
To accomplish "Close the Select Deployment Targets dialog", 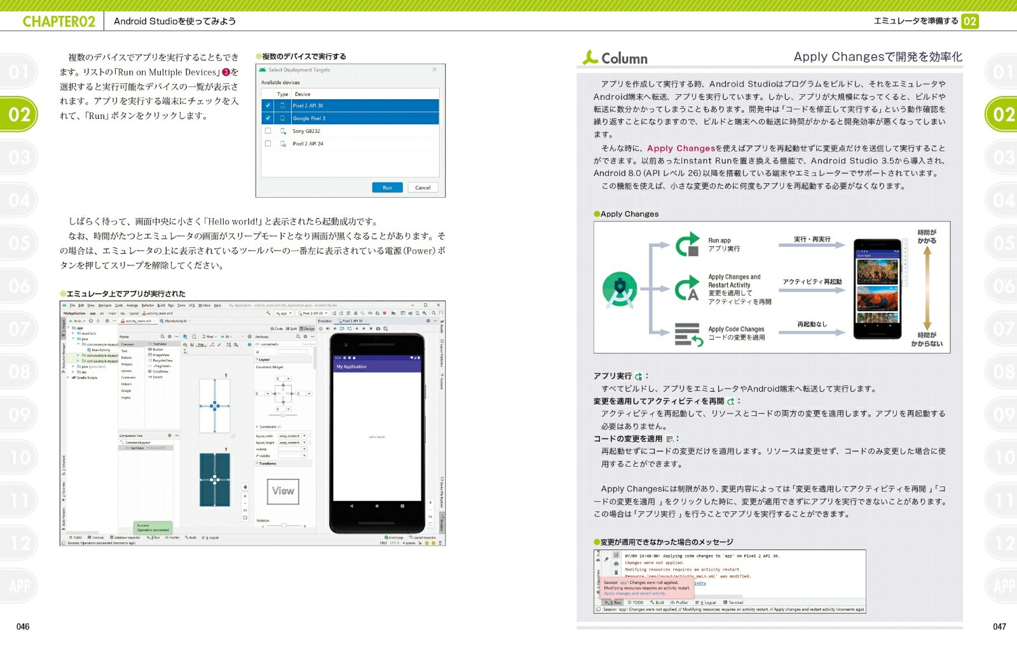I will [x=435, y=70].
